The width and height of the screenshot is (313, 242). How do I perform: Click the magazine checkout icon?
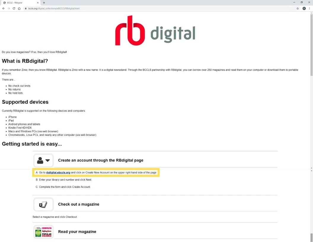tap(43, 204)
